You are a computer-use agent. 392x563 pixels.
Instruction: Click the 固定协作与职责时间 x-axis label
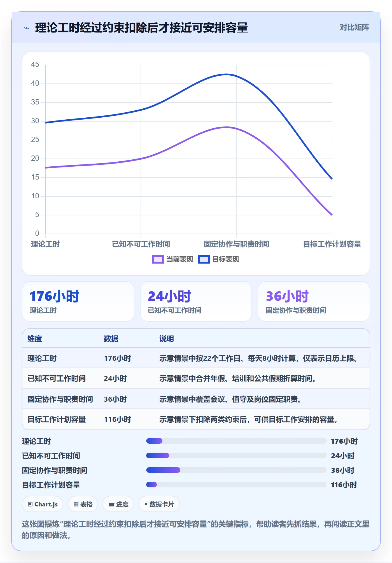(x=236, y=244)
